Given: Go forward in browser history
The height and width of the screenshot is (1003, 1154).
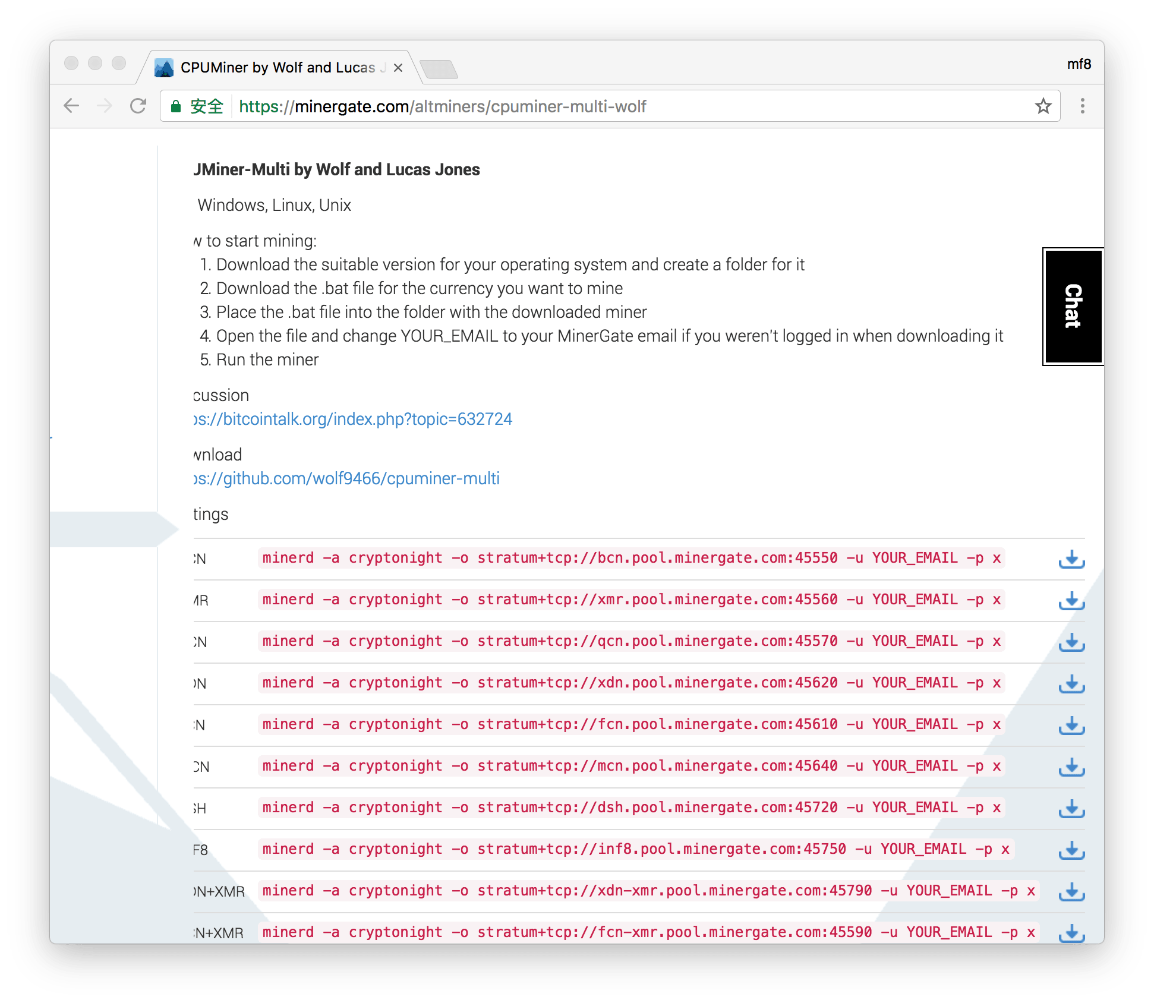Looking at the screenshot, I should click(105, 106).
